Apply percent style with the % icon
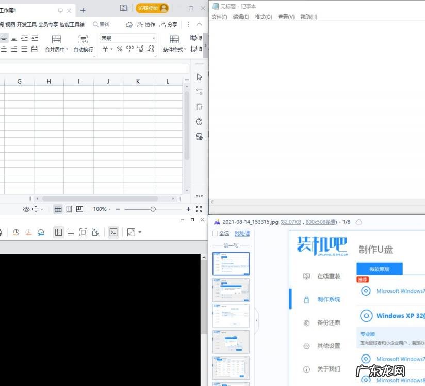This screenshot has width=425, height=386. pyautogui.click(x=119, y=48)
